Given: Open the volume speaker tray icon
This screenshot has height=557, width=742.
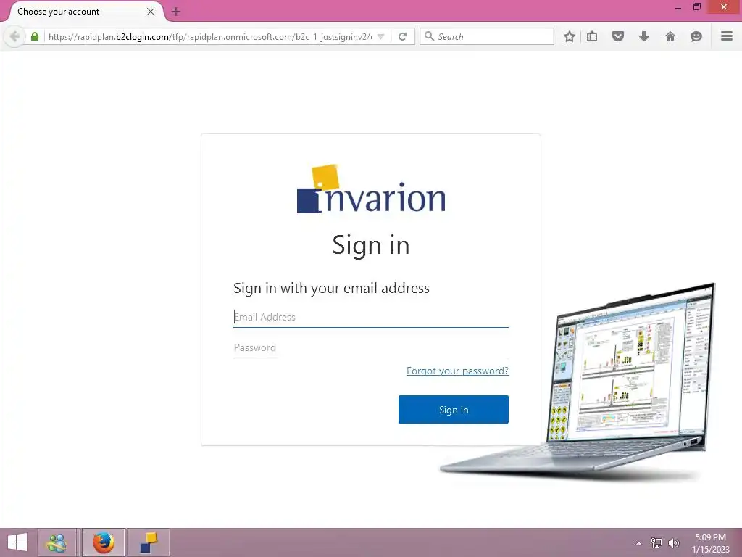Looking at the screenshot, I should (673, 542).
